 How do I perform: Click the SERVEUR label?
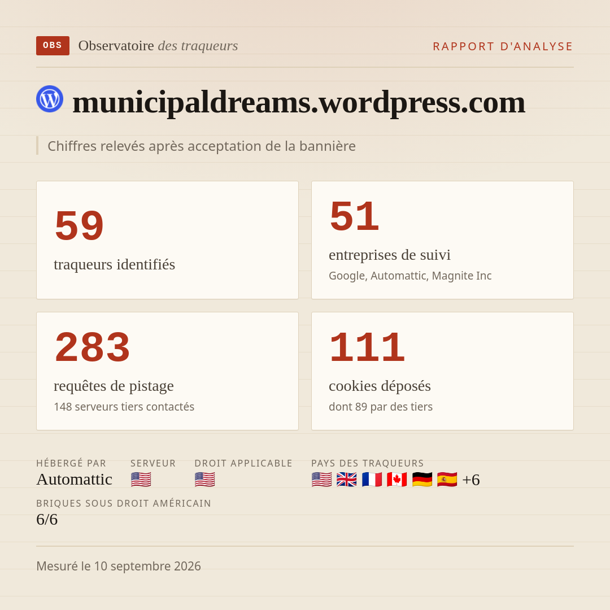tap(153, 463)
